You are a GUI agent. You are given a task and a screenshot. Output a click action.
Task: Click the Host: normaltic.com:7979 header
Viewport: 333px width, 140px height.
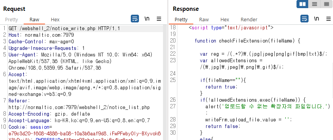click(41, 35)
